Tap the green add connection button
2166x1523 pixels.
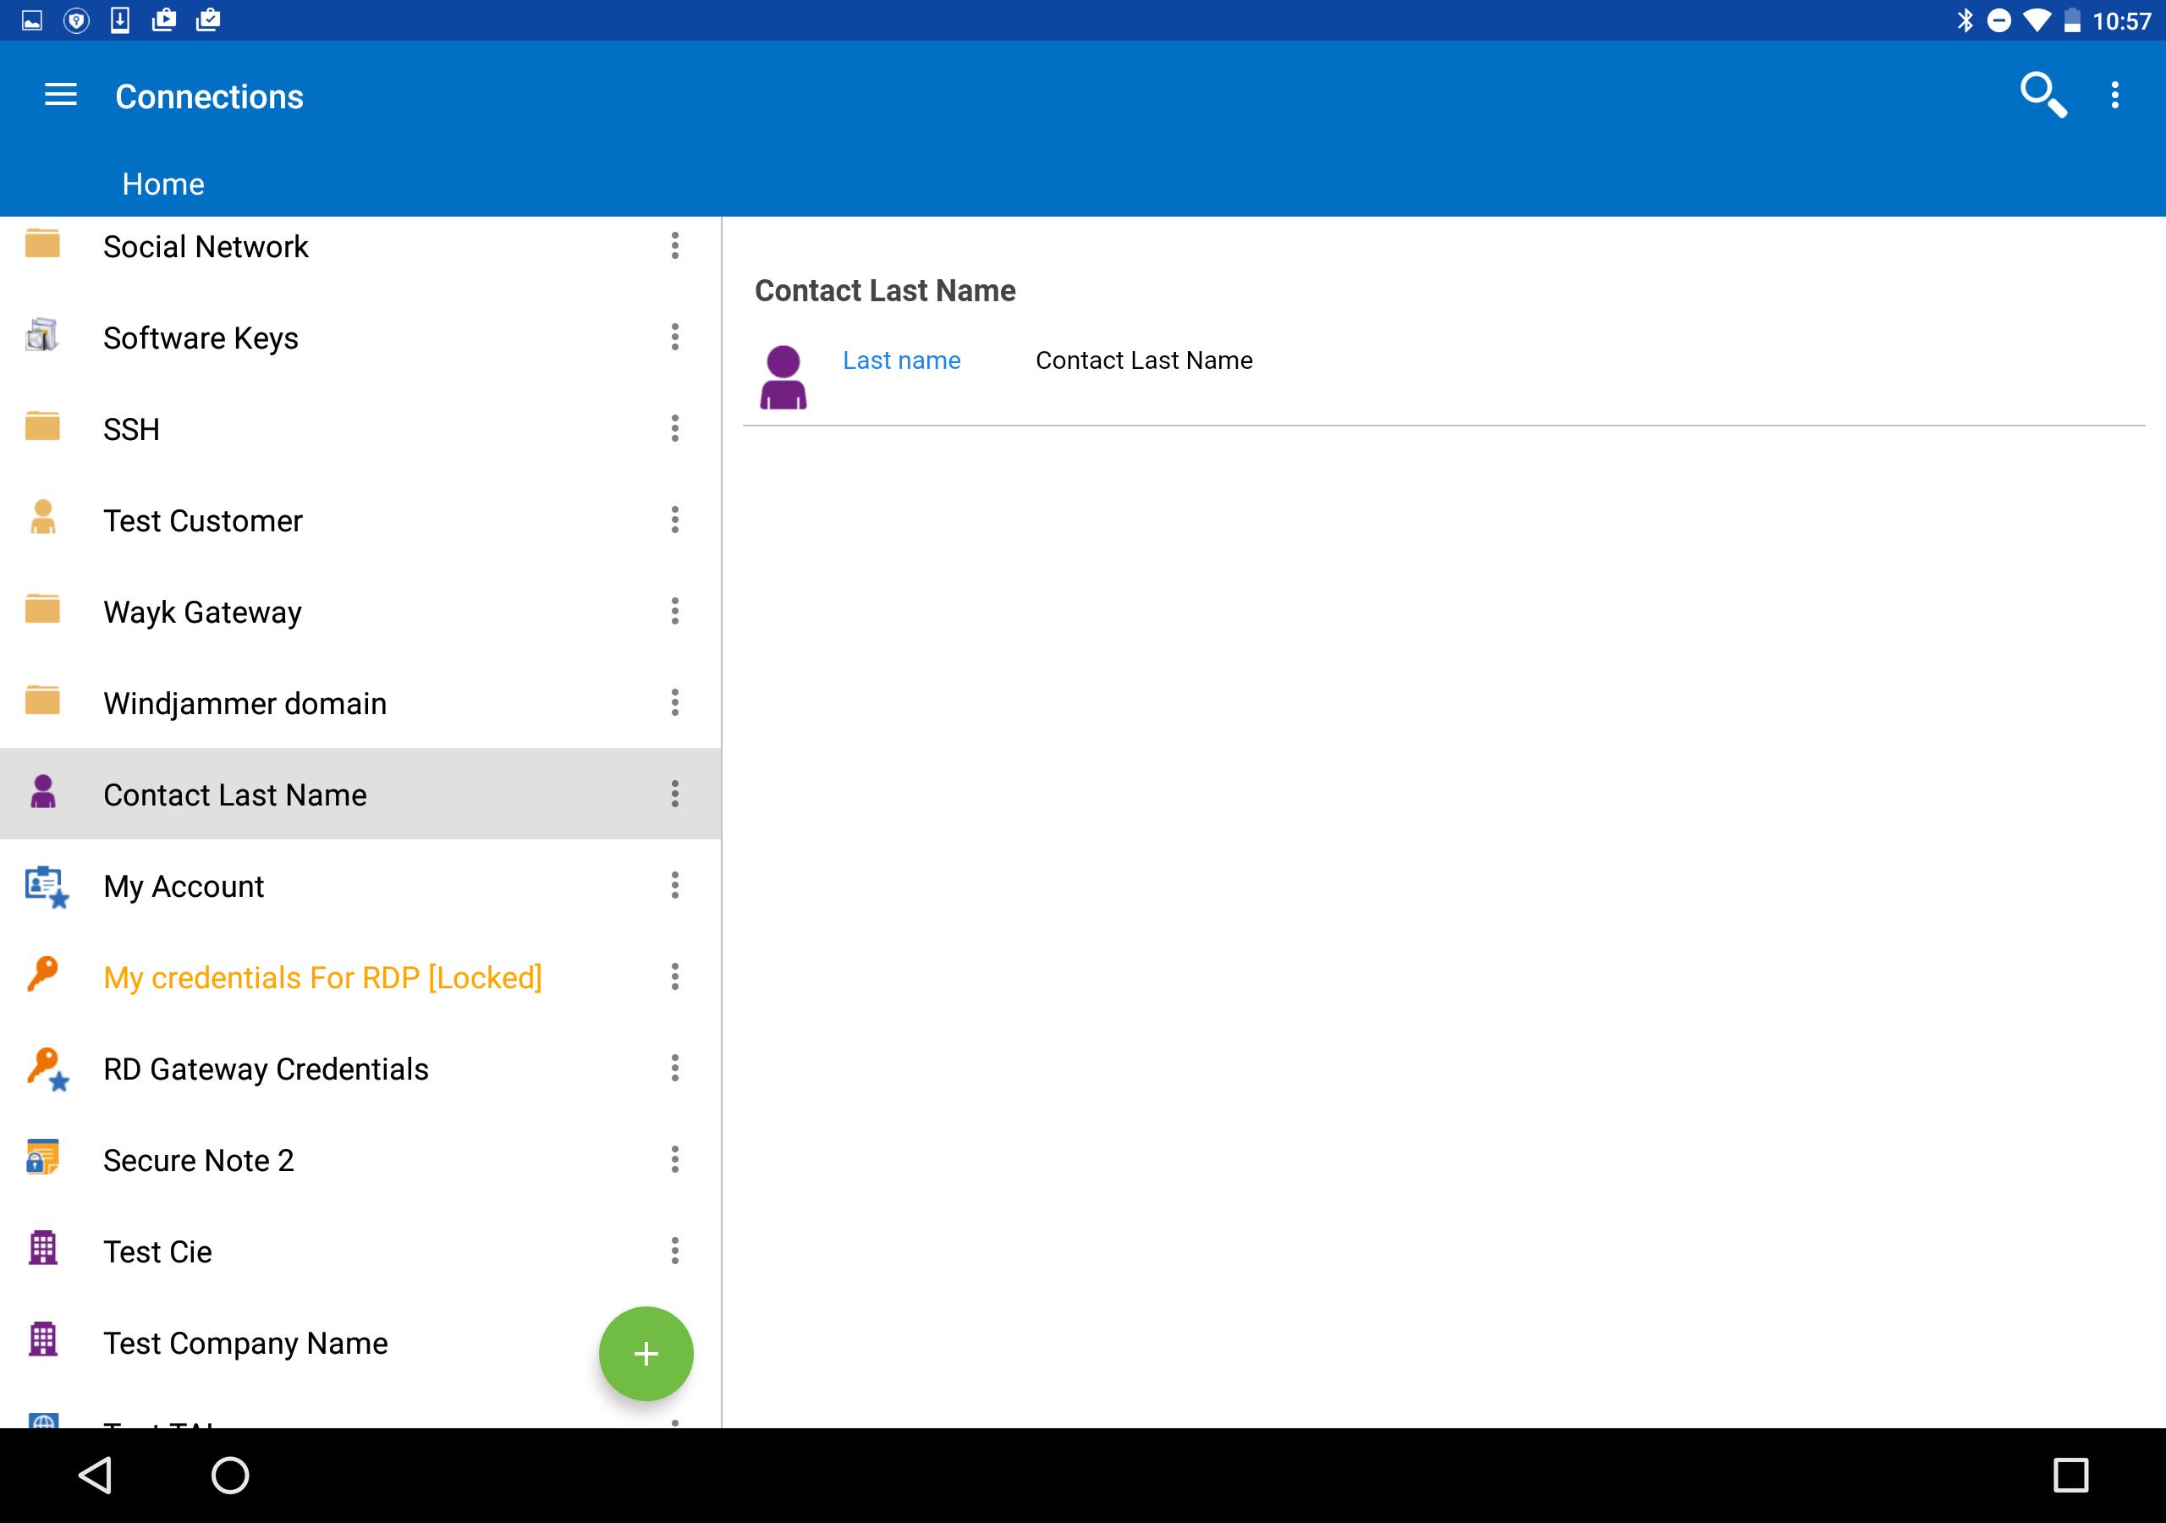(x=646, y=1354)
